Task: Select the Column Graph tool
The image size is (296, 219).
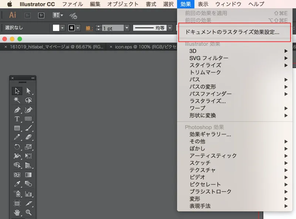Action: pyautogui.click(x=28, y=193)
